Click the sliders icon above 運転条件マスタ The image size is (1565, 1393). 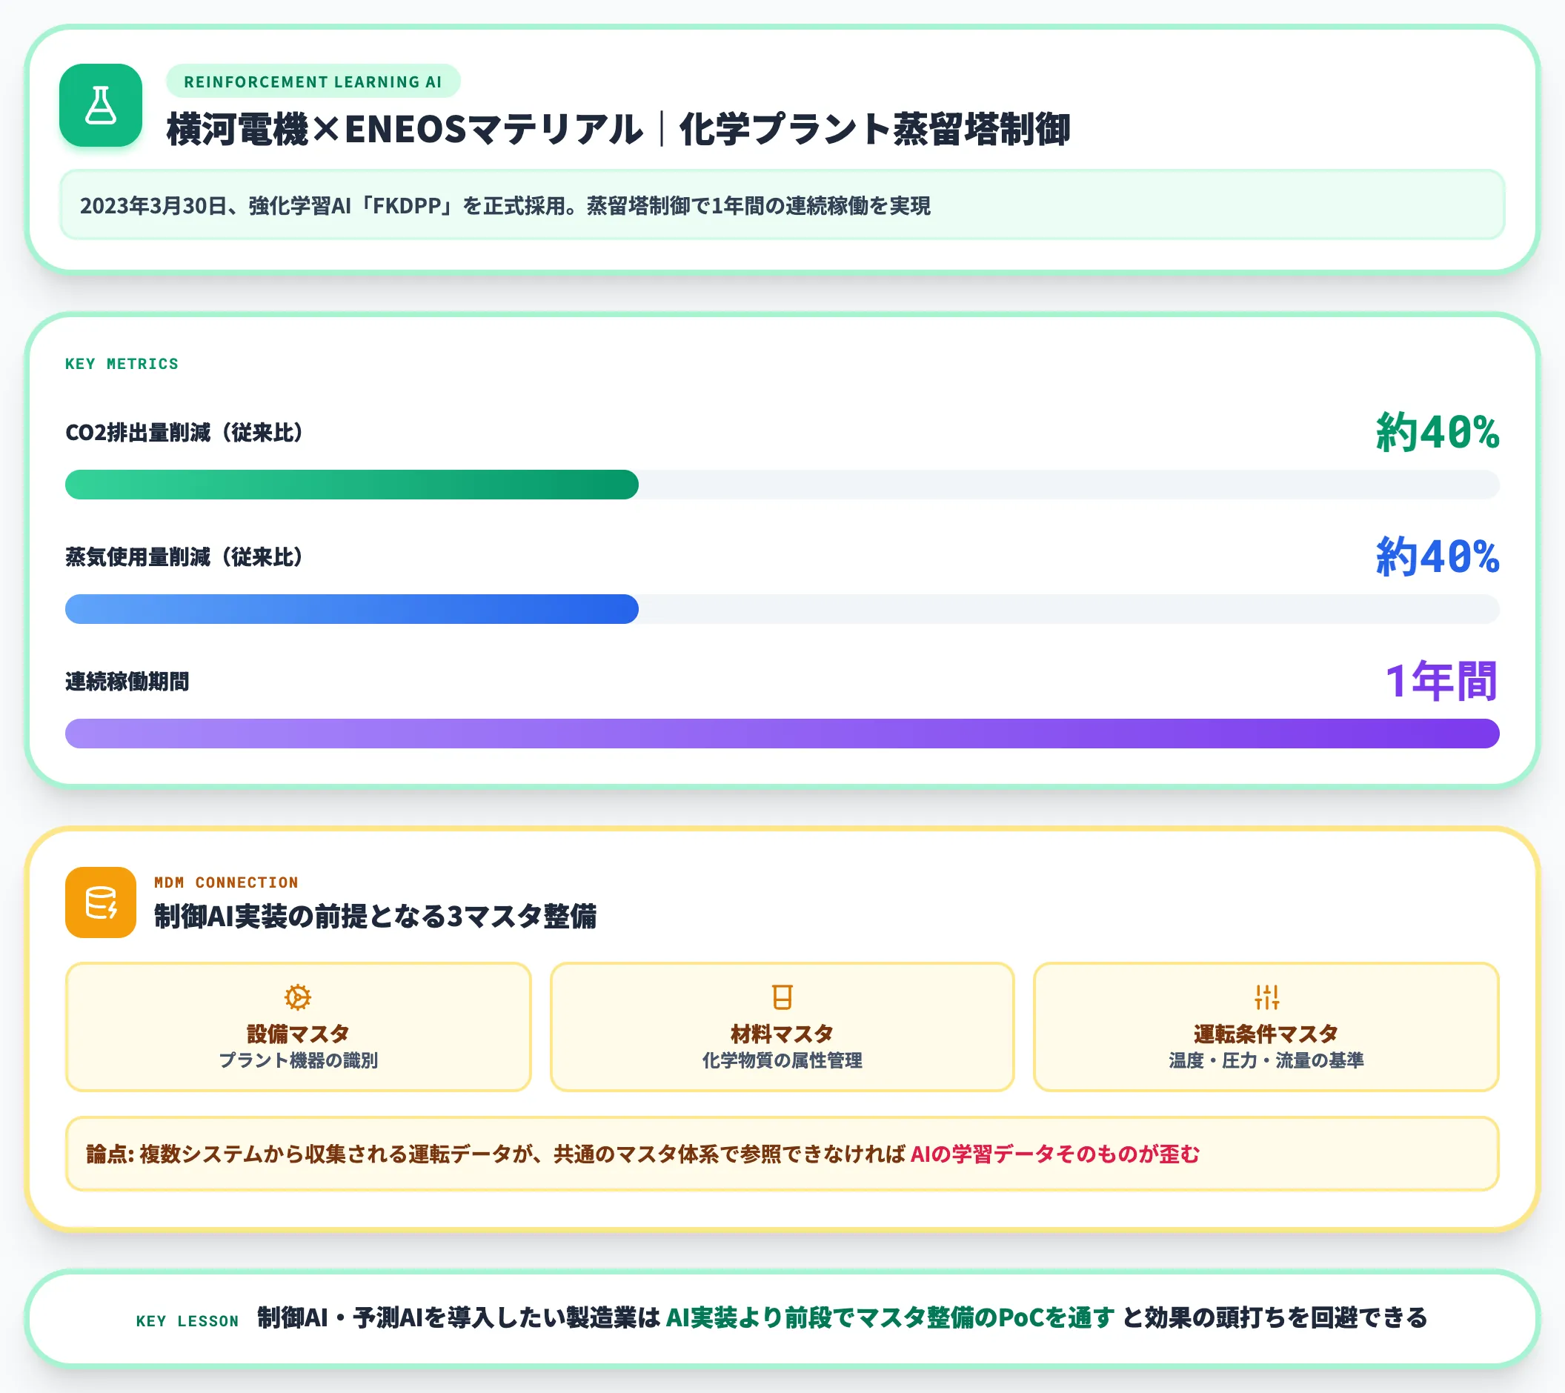[x=1266, y=997]
